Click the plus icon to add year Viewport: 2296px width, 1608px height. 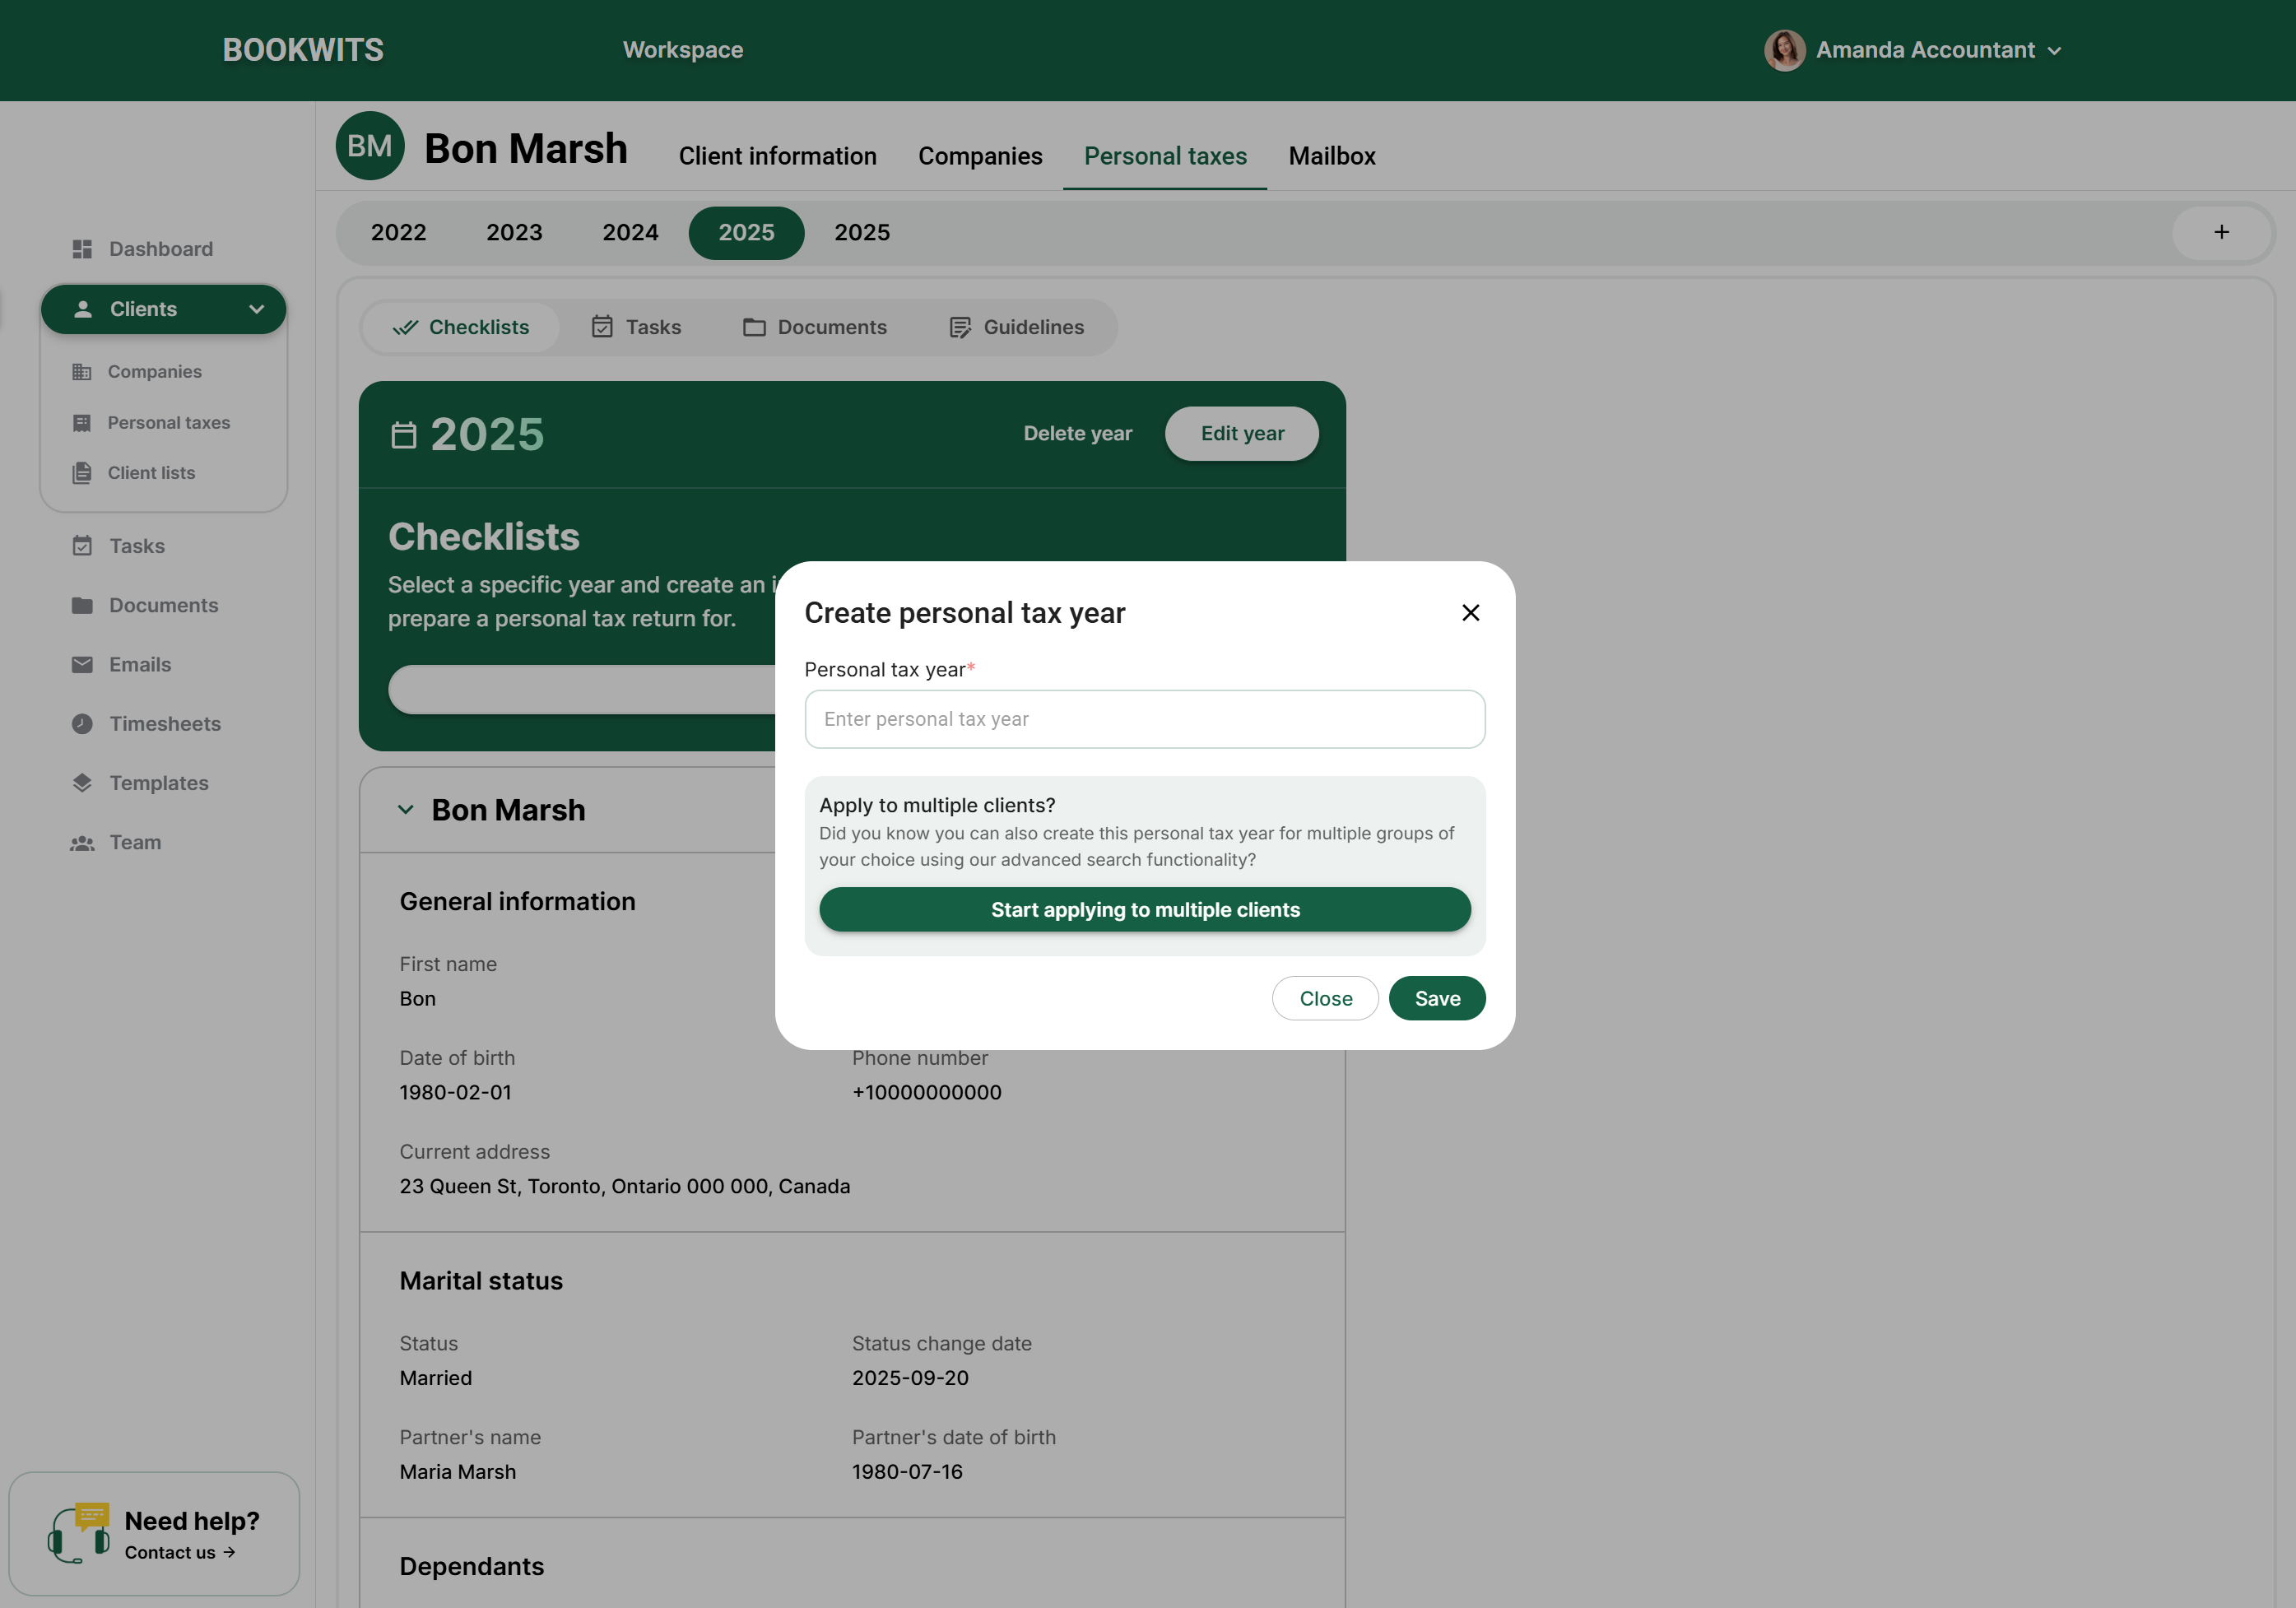[2221, 232]
